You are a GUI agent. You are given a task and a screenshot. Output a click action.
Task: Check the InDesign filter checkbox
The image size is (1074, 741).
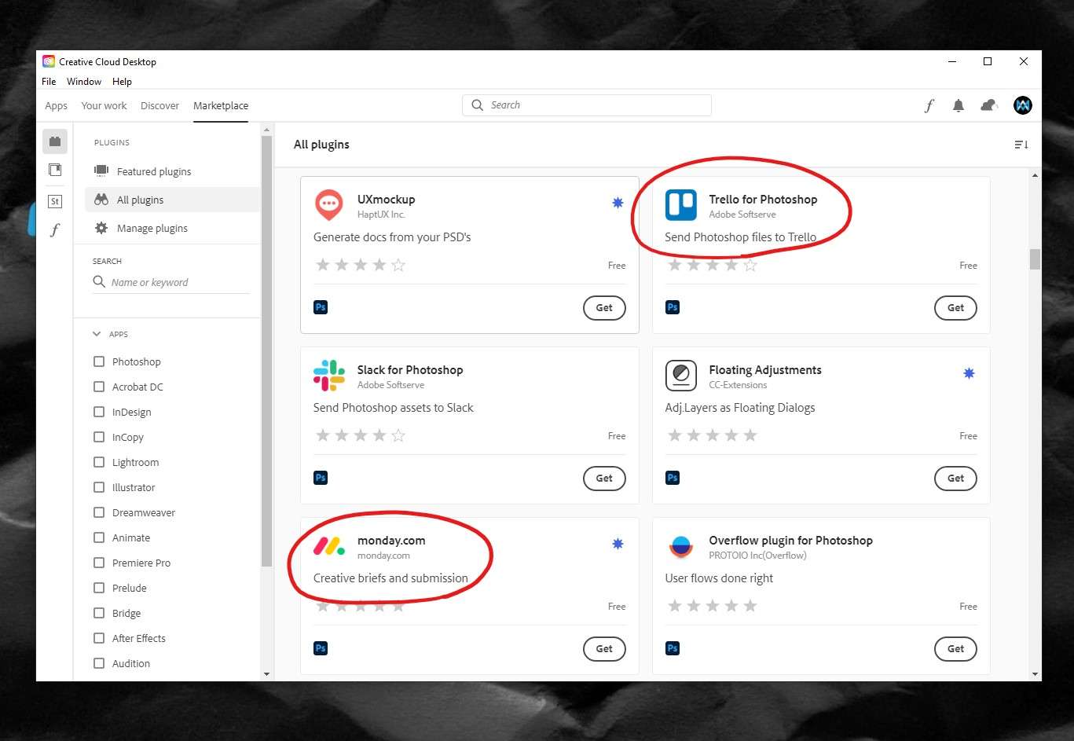pyautogui.click(x=99, y=412)
